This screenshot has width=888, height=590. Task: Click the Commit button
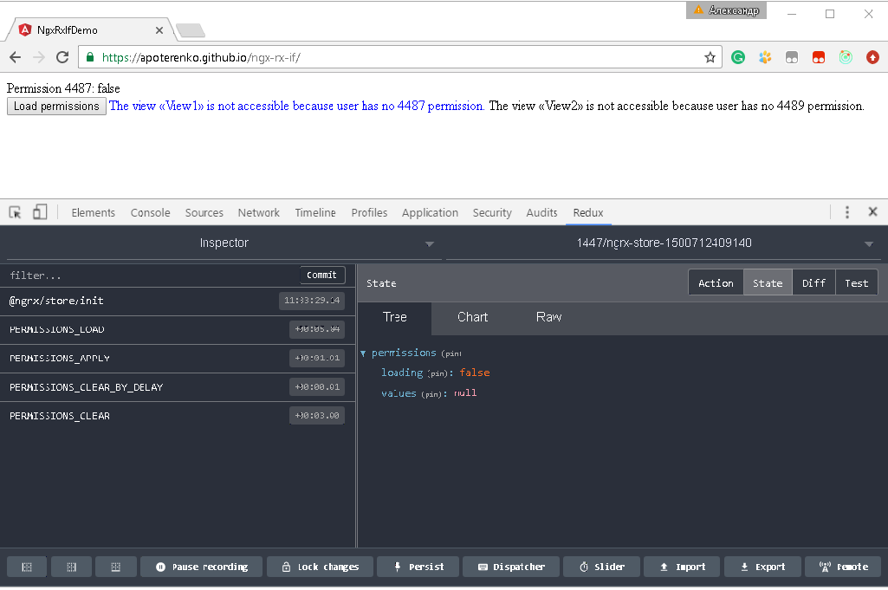[x=321, y=275]
